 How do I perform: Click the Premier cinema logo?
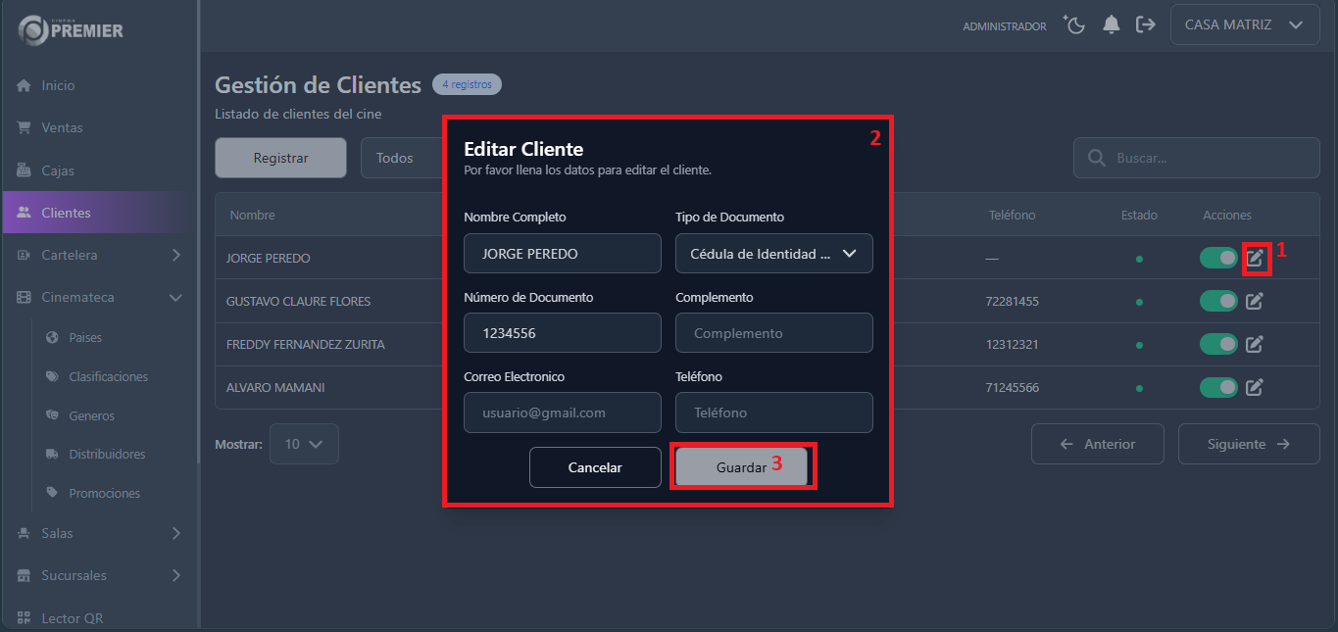tap(69, 29)
